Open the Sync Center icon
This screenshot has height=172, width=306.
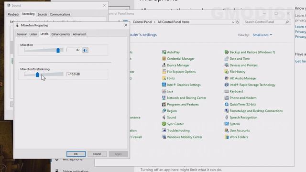(164, 124)
